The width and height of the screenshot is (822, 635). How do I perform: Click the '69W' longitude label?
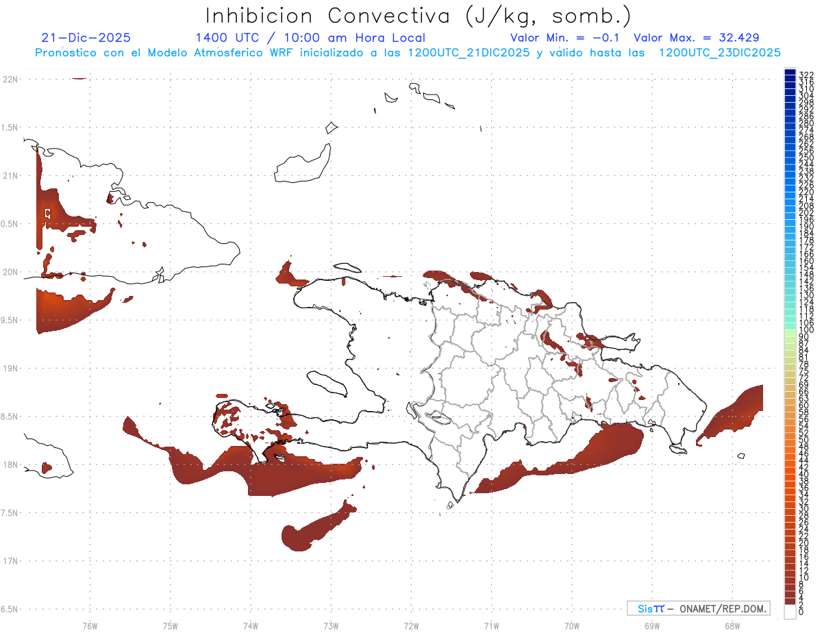tap(651, 625)
